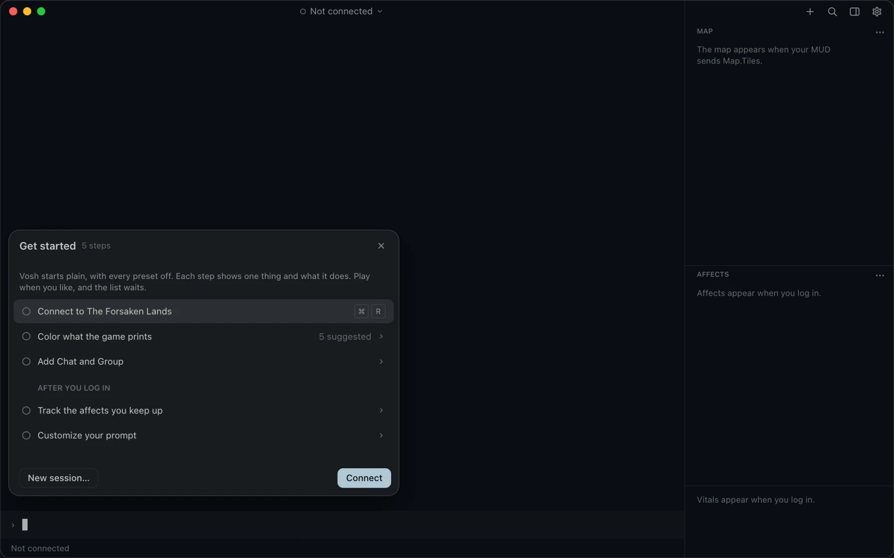Click the R key shortcut badge
This screenshot has height=558, width=894.
(378, 311)
